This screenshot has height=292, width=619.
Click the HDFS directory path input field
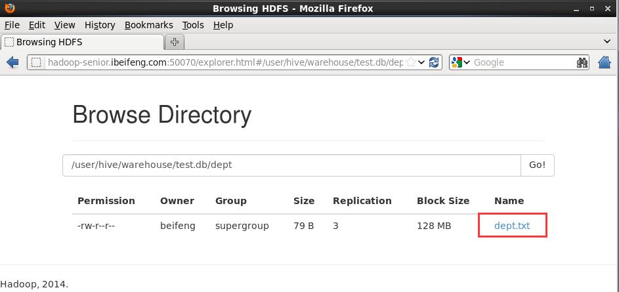click(291, 165)
